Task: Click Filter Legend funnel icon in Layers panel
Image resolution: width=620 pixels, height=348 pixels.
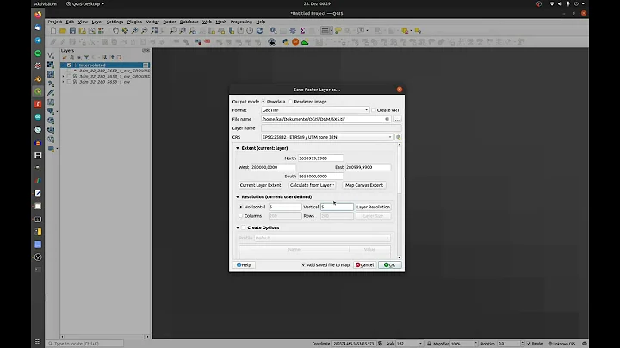Action: (x=87, y=58)
